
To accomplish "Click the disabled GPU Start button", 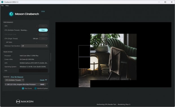I will [43, 26].
